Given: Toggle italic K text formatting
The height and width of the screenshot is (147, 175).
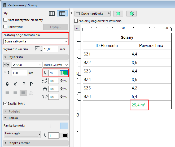Looking at the screenshot, I should (x=15, y=84).
